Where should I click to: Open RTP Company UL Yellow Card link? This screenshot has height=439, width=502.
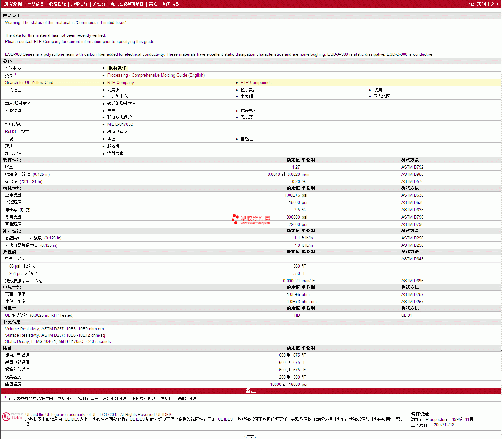[121, 82]
